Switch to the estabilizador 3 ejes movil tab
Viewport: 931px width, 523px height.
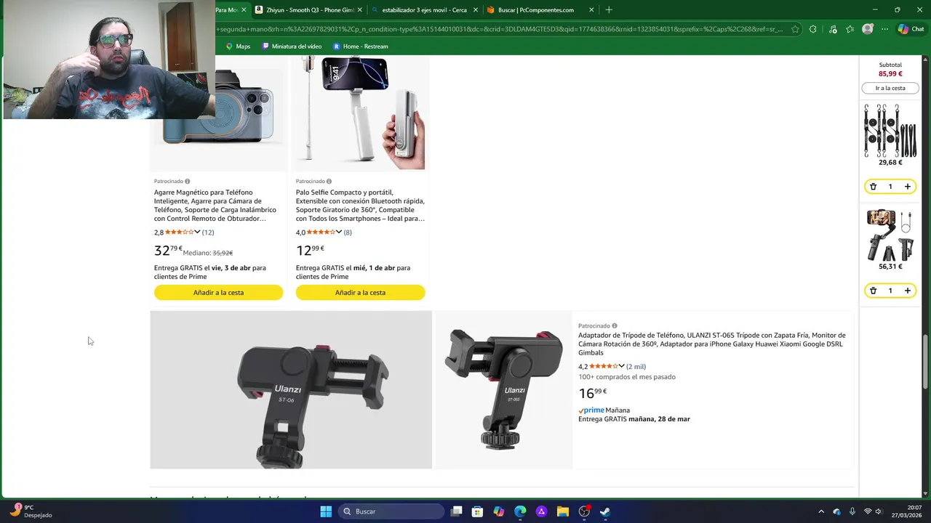[x=424, y=10]
